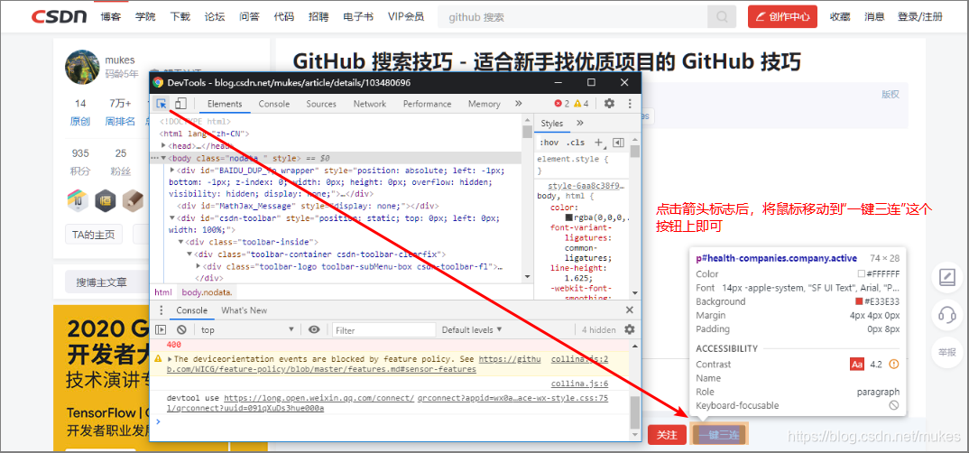Collapse the body nodata element node
The width and height of the screenshot is (969, 453).
[x=163, y=158]
